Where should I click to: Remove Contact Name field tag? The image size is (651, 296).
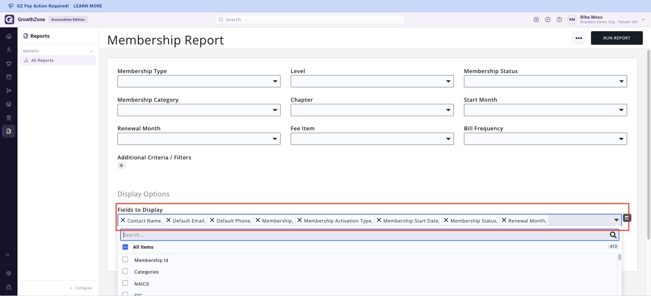tap(123, 220)
